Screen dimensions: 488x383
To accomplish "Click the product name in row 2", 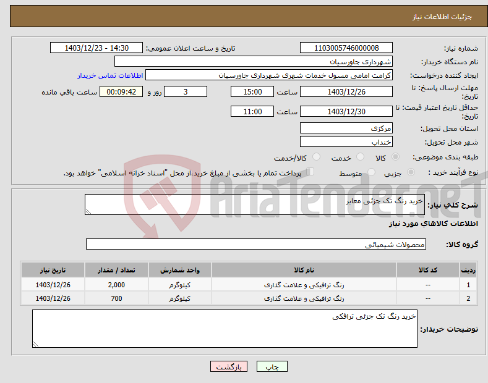I will pyautogui.click(x=304, y=298).
